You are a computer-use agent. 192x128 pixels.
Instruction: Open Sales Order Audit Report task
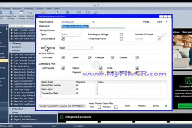(24, 104)
